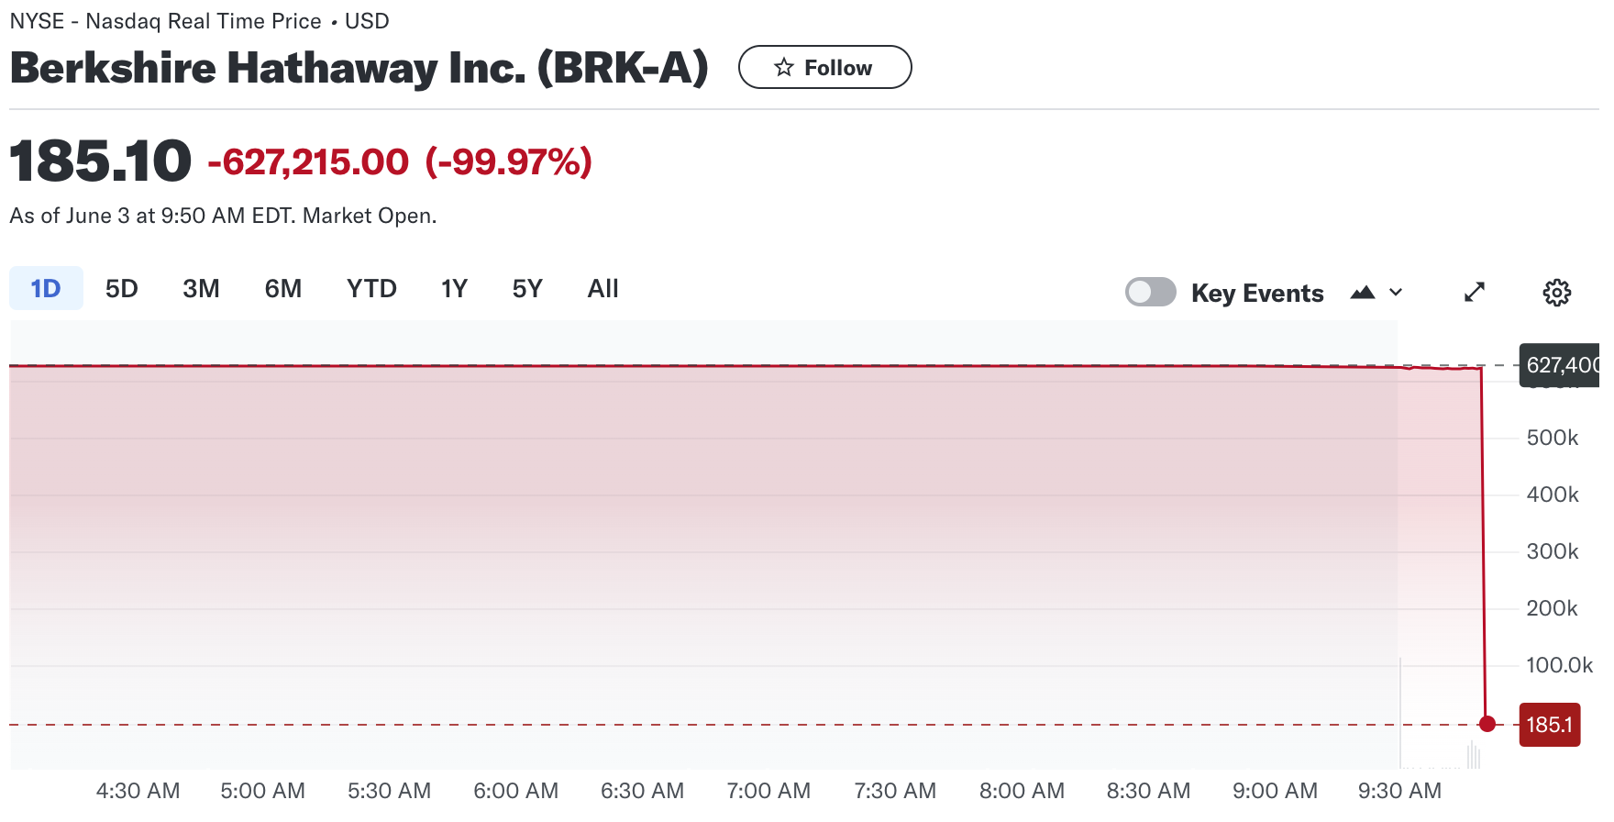Select the 3M range tab
Viewport: 1614px width, 822px height.
pyautogui.click(x=201, y=288)
